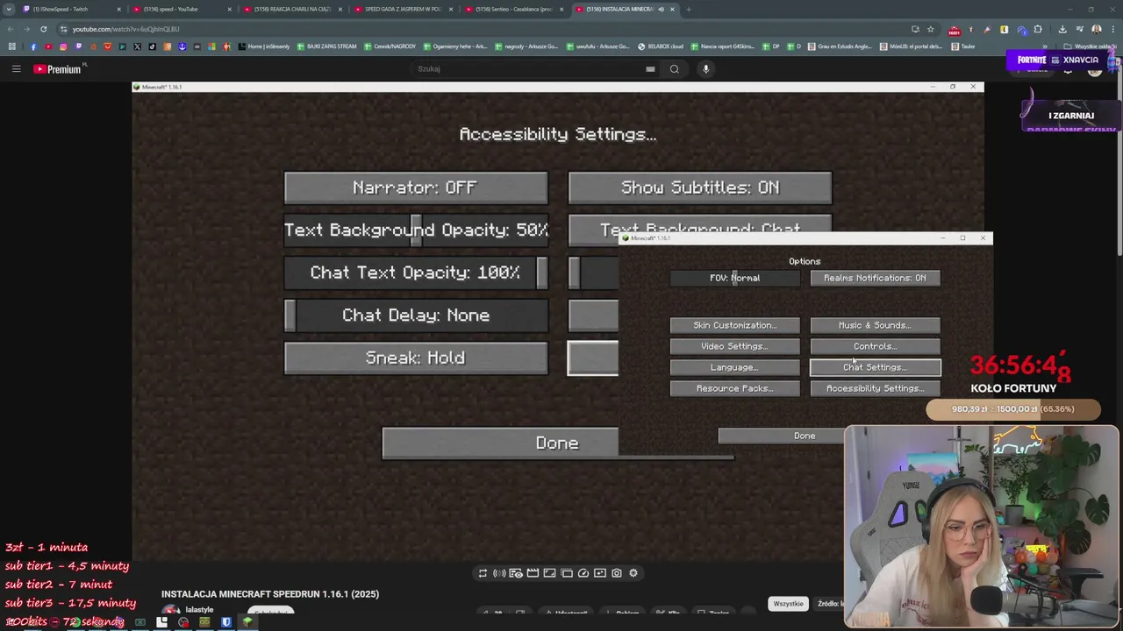Viewport: 1123px width, 631px height.
Task: Toggle Sneak: Hold option
Action: (416, 358)
